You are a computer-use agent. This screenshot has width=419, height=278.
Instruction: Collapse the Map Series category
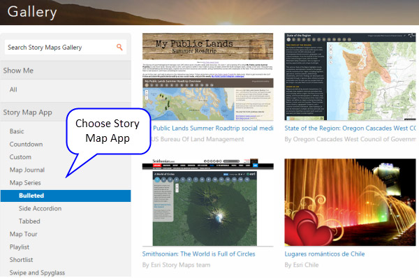(25, 182)
